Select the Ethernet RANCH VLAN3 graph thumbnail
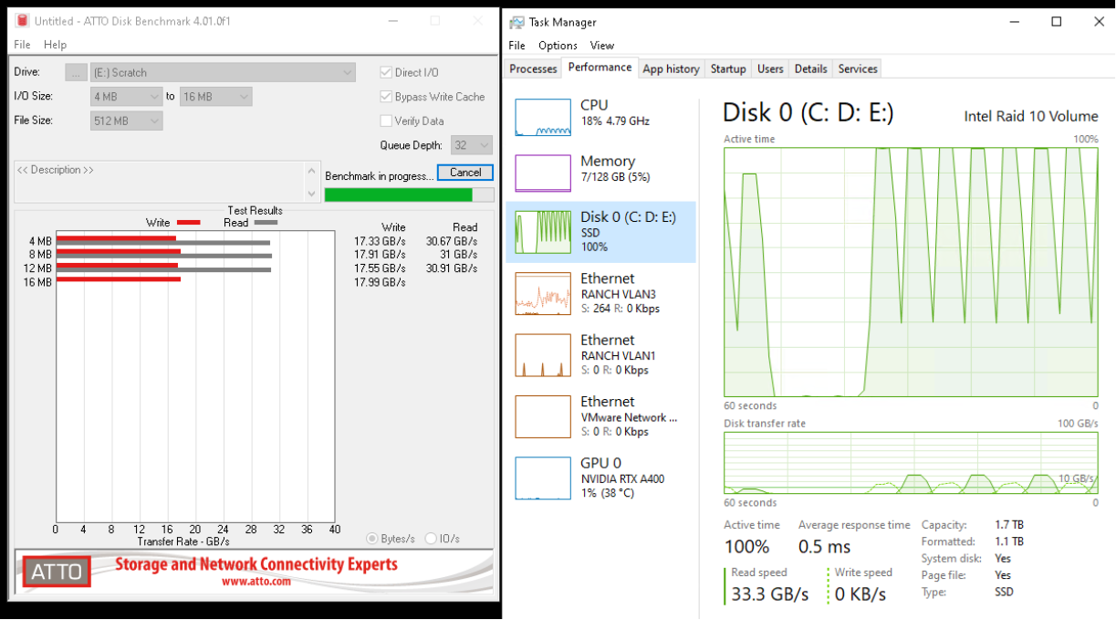 [542, 293]
